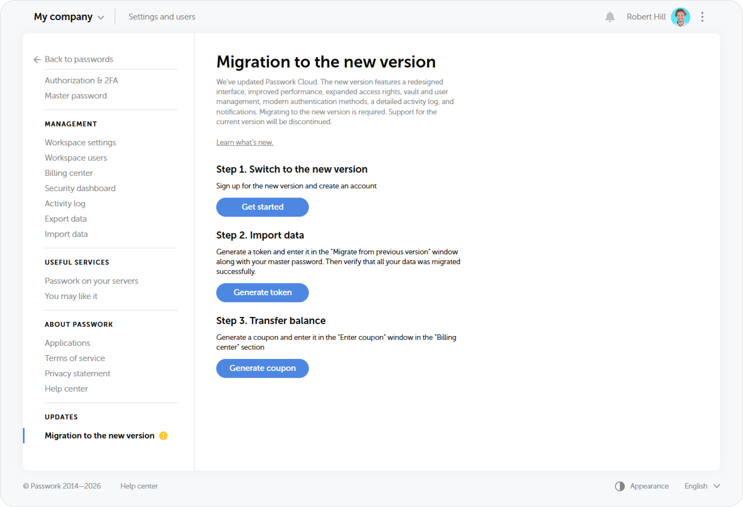This screenshot has width=743, height=507.
Task: Click Learn what's new link
Action: point(244,142)
